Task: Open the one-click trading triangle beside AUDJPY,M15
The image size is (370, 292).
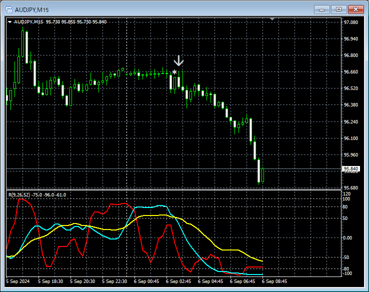Action: click(x=9, y=21)
